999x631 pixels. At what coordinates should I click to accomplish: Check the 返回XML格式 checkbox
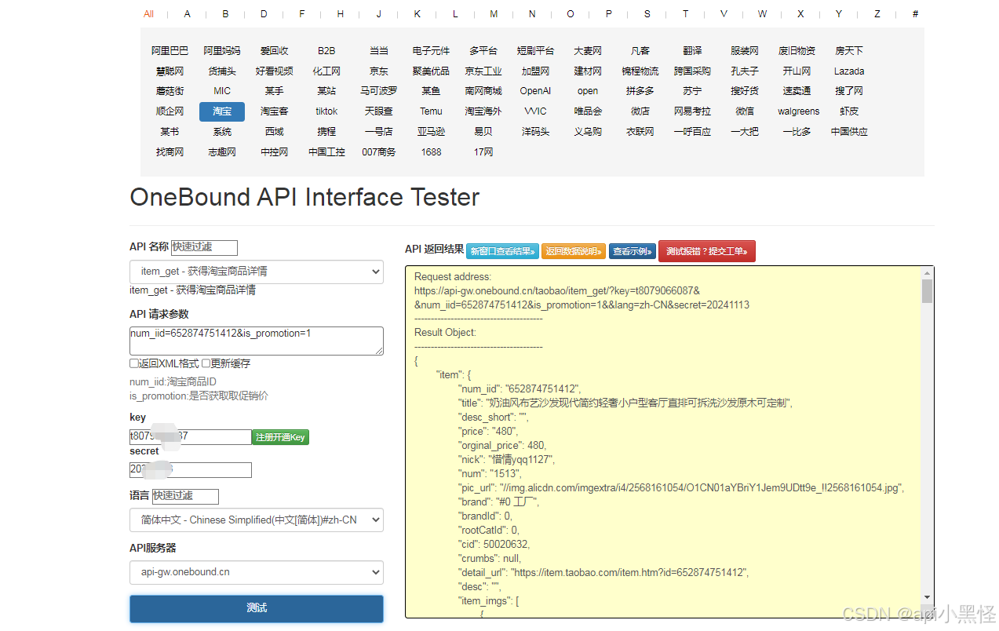tap(134, 363)
